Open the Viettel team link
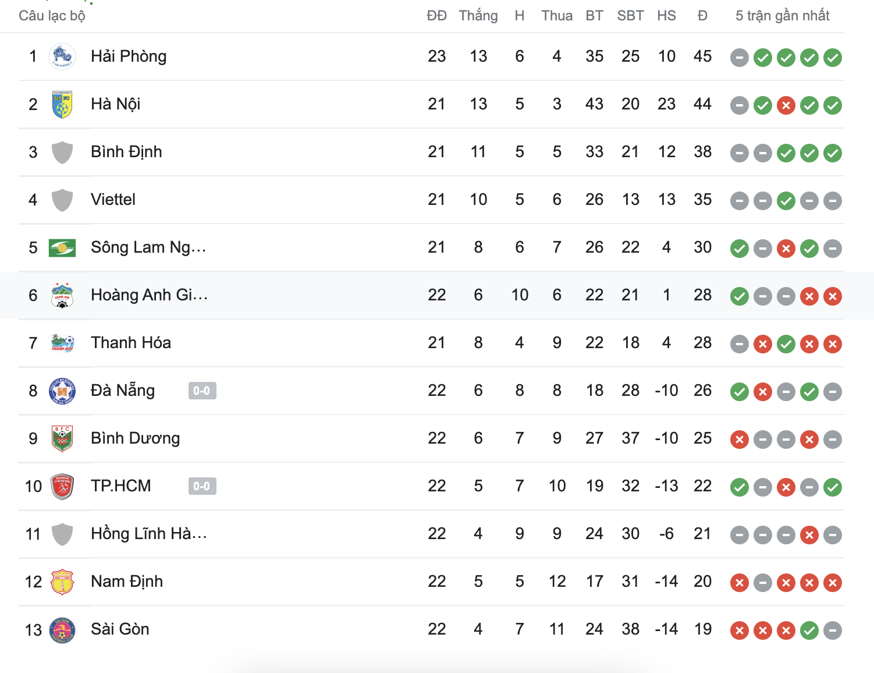Viewport: 874px width, 673px height. click(x=113, y=200)
